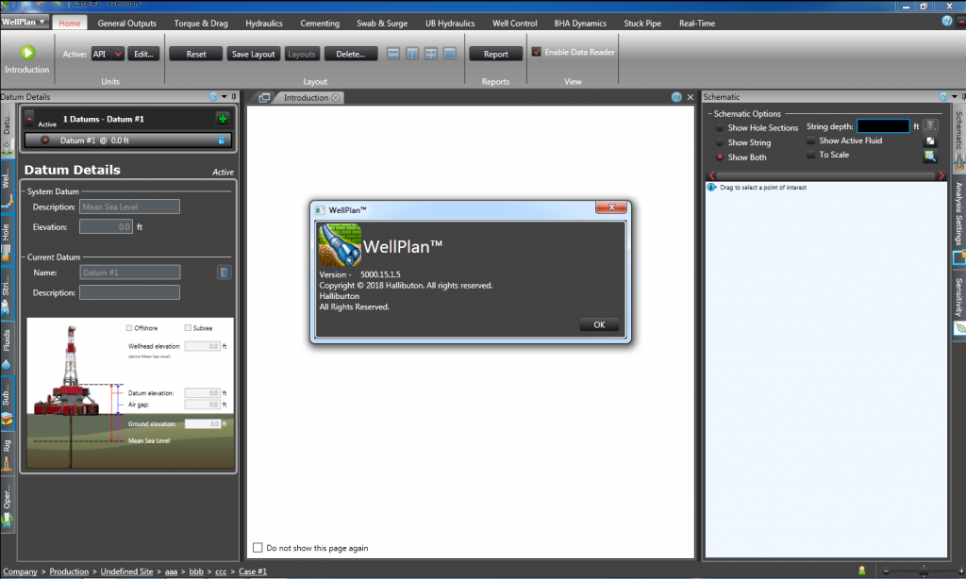Select the Datum #1 active radio button
The width and height of the screenshot is (966, 579).
45,140
